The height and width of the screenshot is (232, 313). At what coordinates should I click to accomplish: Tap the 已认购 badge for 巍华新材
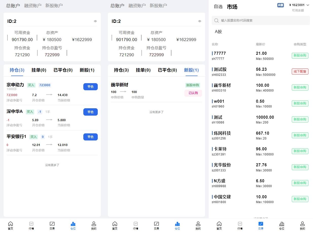point(193,93)
